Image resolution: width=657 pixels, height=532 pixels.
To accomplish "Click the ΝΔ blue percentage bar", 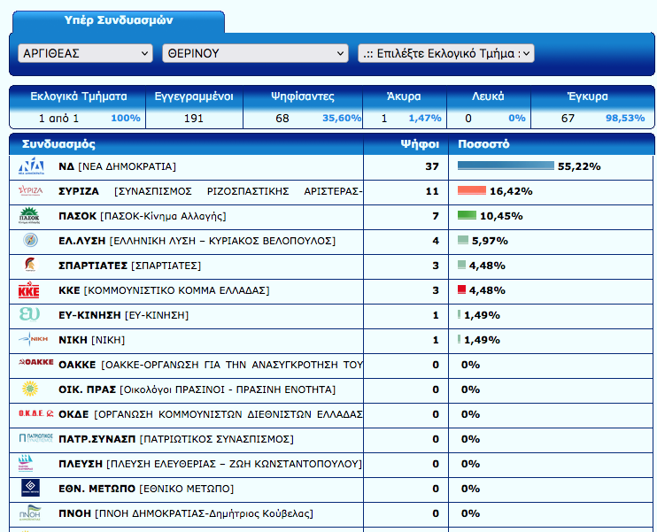I will 506,166.
